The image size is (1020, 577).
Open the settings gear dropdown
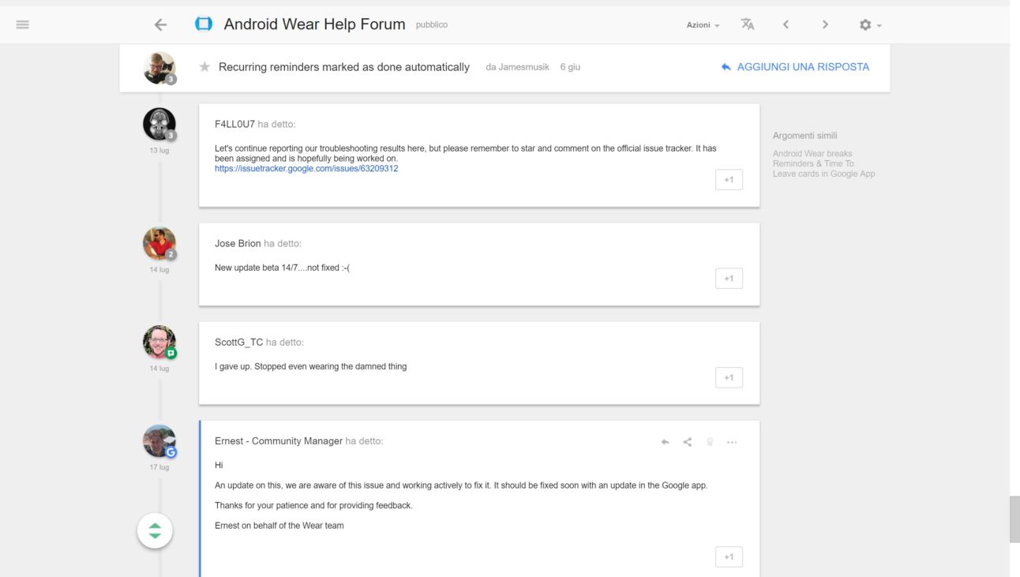[x=870, y=25]
